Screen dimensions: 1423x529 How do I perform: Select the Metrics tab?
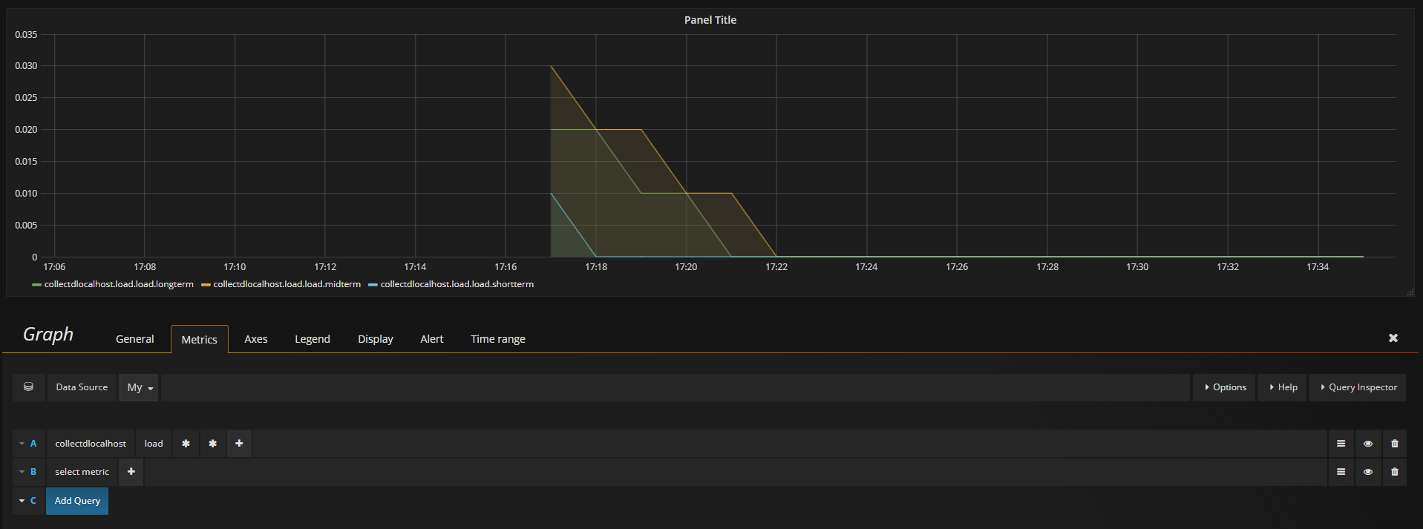point(200,339)
